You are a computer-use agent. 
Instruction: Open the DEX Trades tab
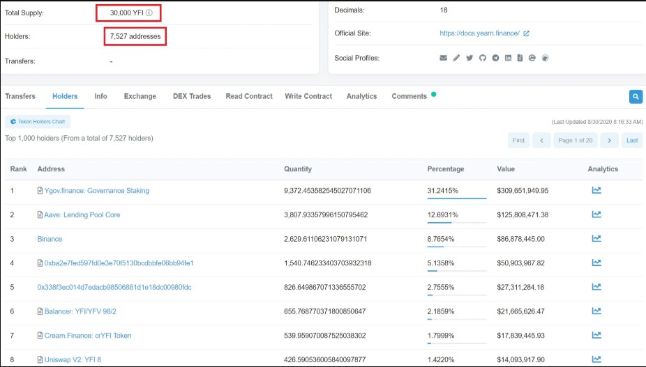pyautogui.click(x=192, y=96)
